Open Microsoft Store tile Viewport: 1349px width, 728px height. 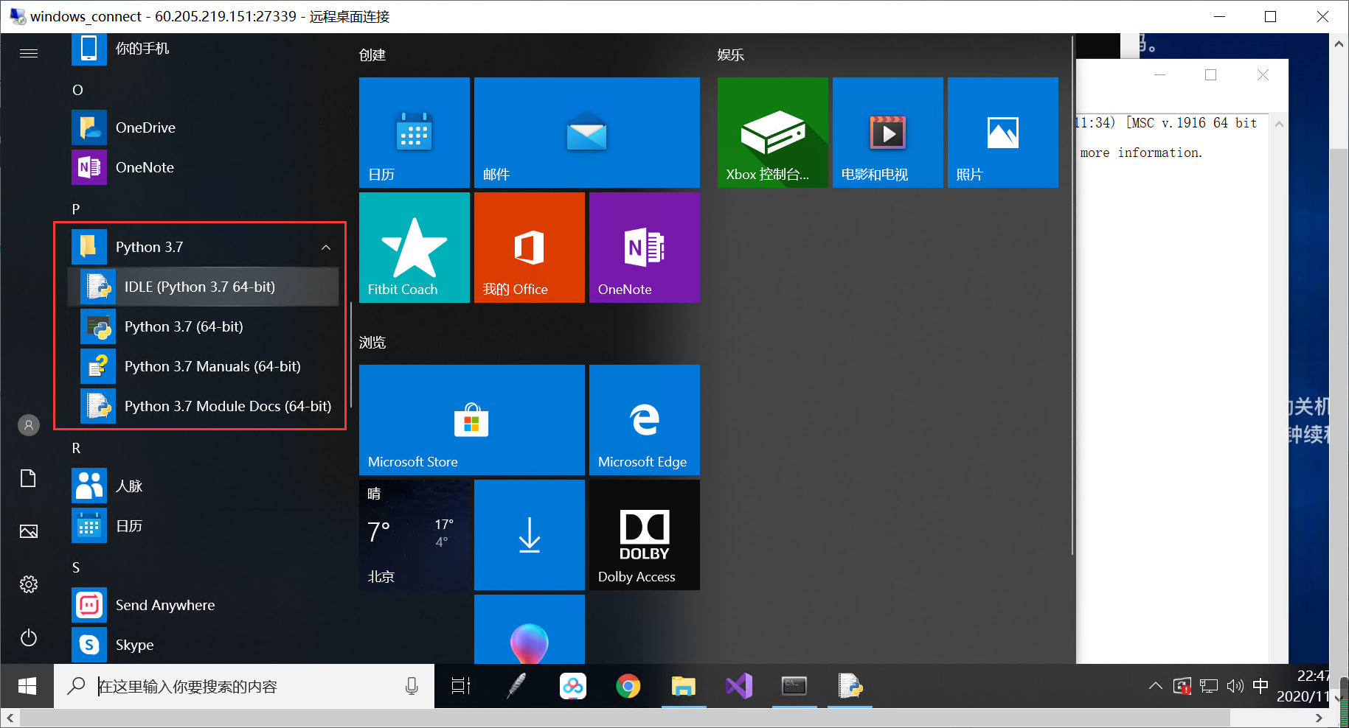click(x=472, y=420)
